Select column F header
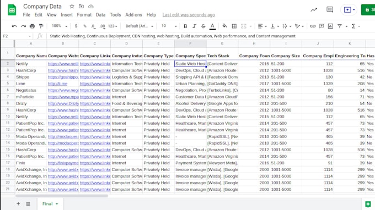Viewport: 375px width, 210px height. [x=190, y=43]
